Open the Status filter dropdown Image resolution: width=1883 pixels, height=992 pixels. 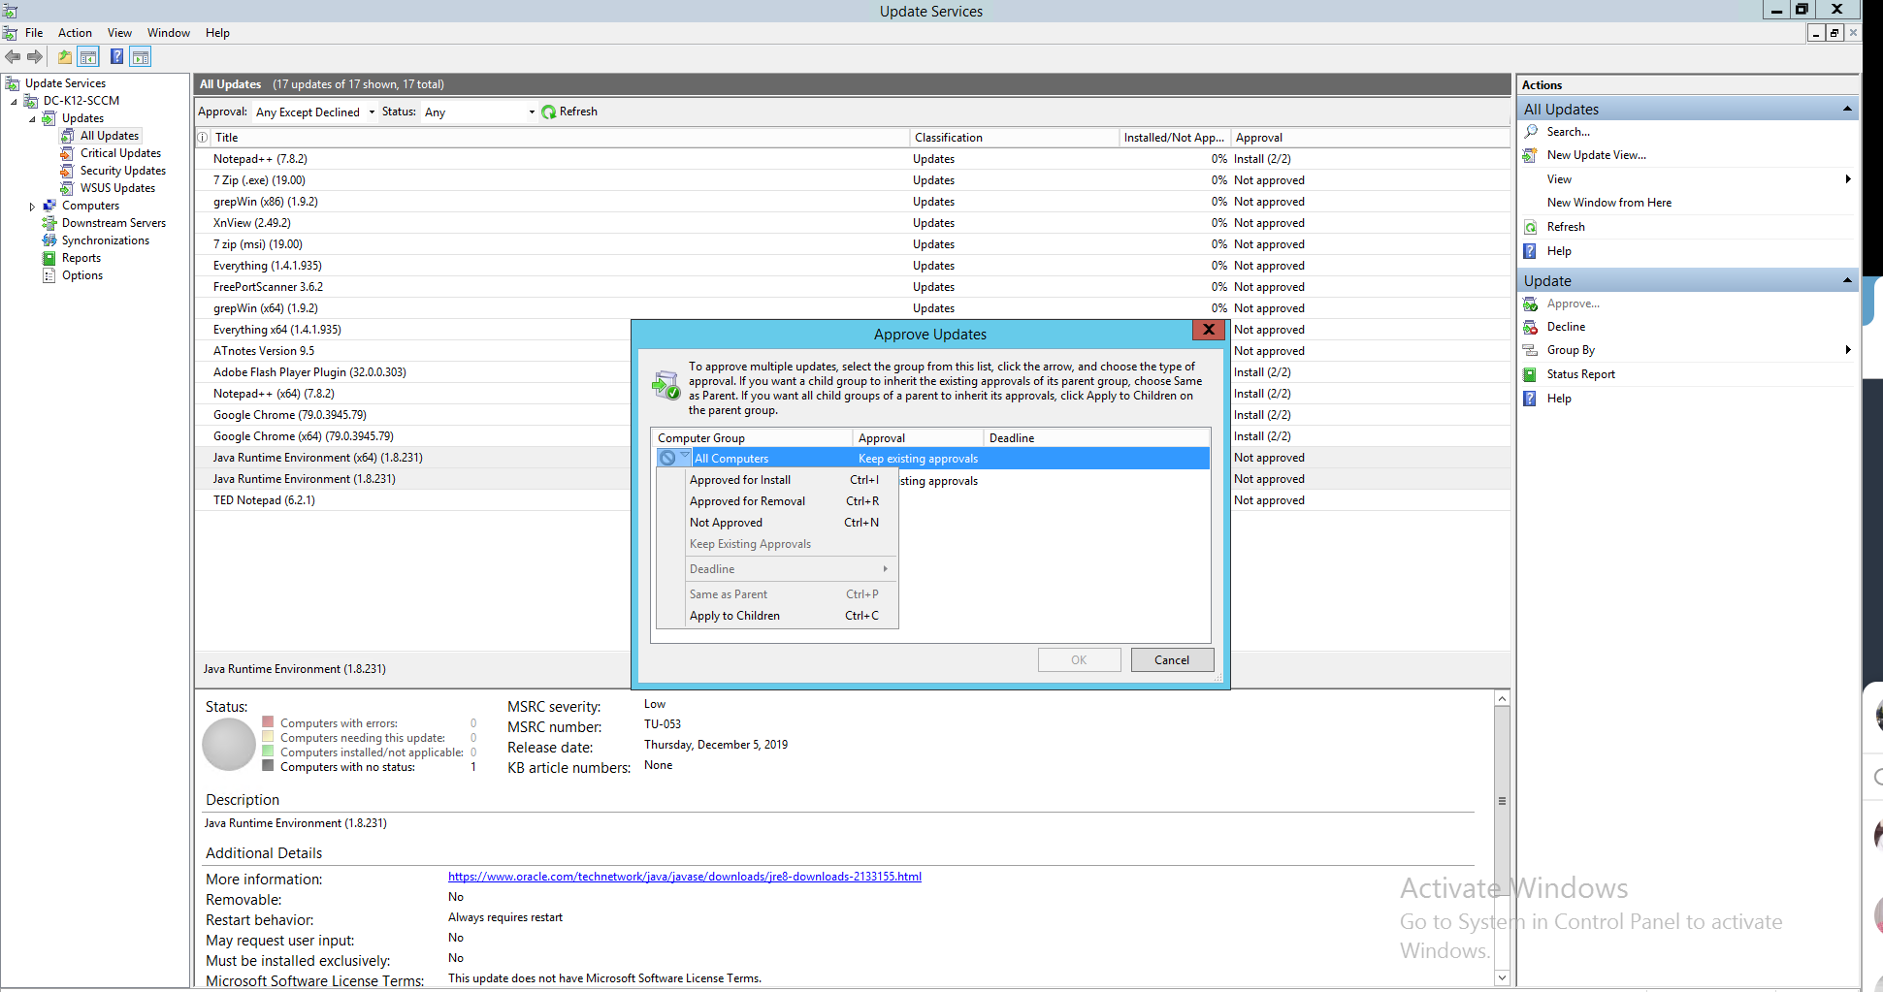[531, 111]
